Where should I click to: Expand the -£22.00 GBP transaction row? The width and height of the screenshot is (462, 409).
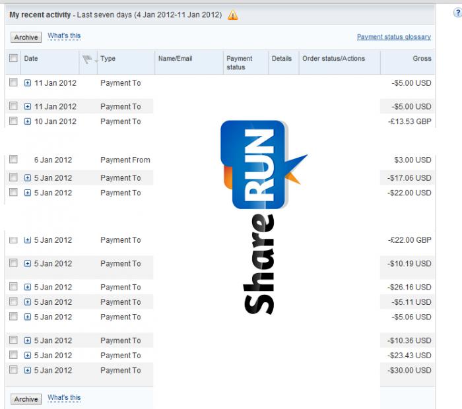pyautogui.click(x=28, y=240)
